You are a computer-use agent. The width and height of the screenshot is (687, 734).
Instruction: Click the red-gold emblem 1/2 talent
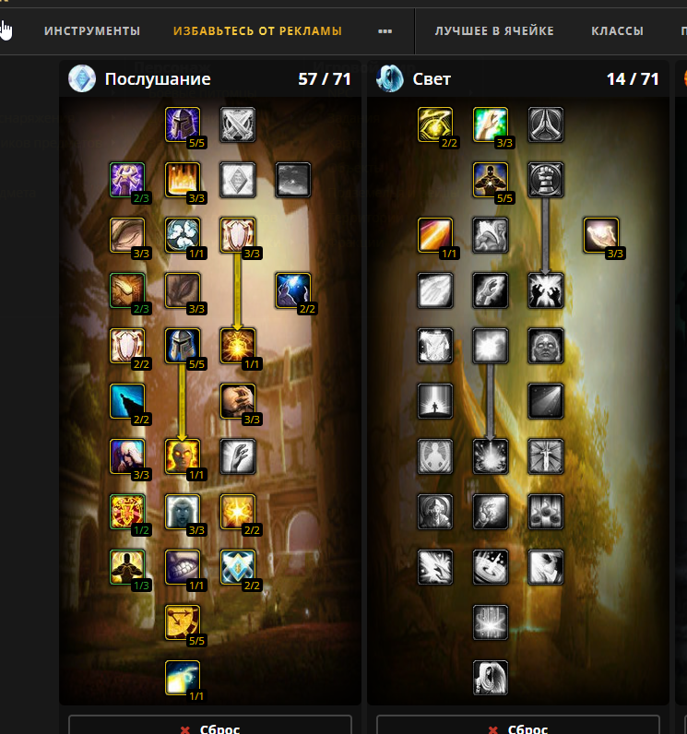click(127, 511)
